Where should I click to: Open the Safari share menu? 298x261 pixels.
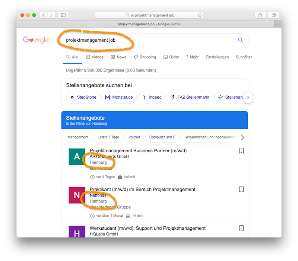(x=260, y=15)
